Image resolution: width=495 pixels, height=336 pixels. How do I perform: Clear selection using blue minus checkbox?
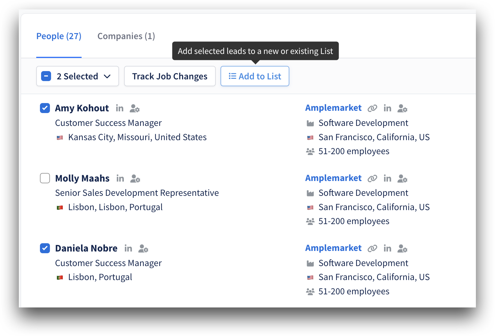pyautogui.click(x=46, y=76)
